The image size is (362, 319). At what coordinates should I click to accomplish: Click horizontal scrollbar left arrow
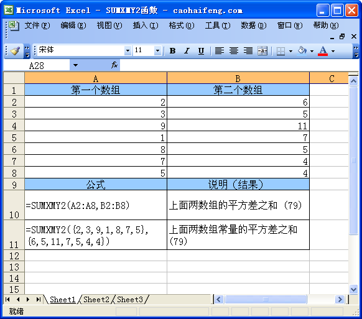point(219,300)
